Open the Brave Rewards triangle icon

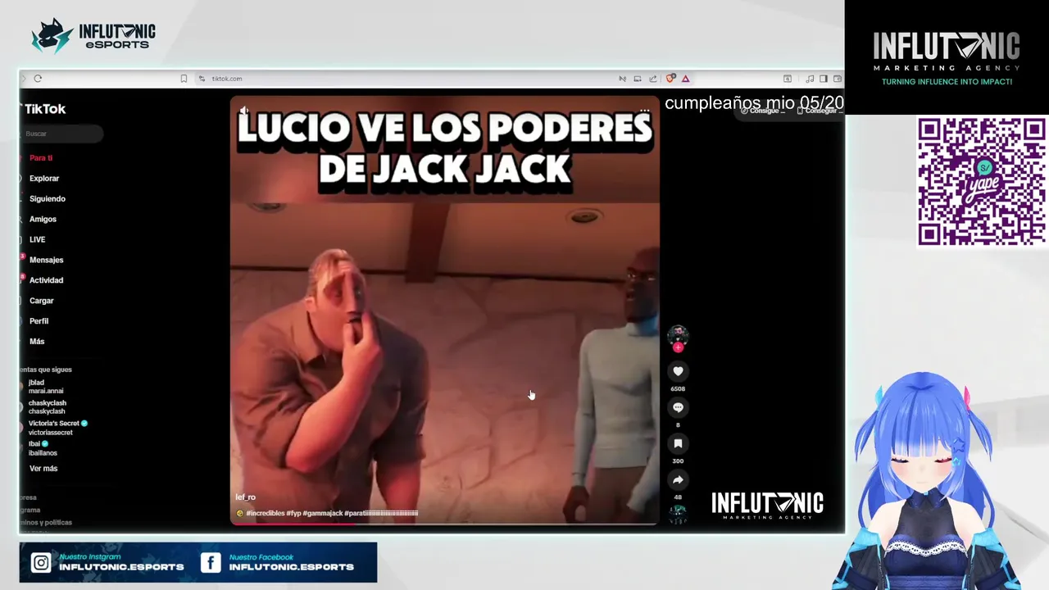click(685, 79)
